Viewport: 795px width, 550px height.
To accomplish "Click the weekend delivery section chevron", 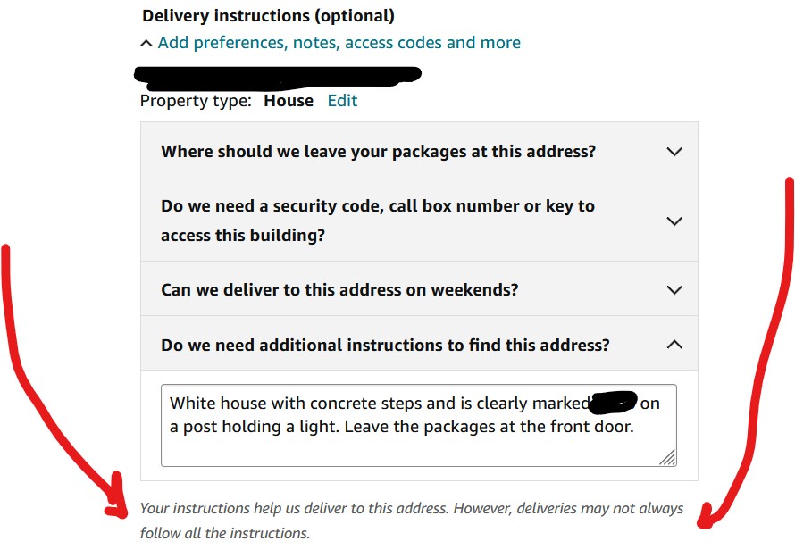I will [x=674, y=288].
